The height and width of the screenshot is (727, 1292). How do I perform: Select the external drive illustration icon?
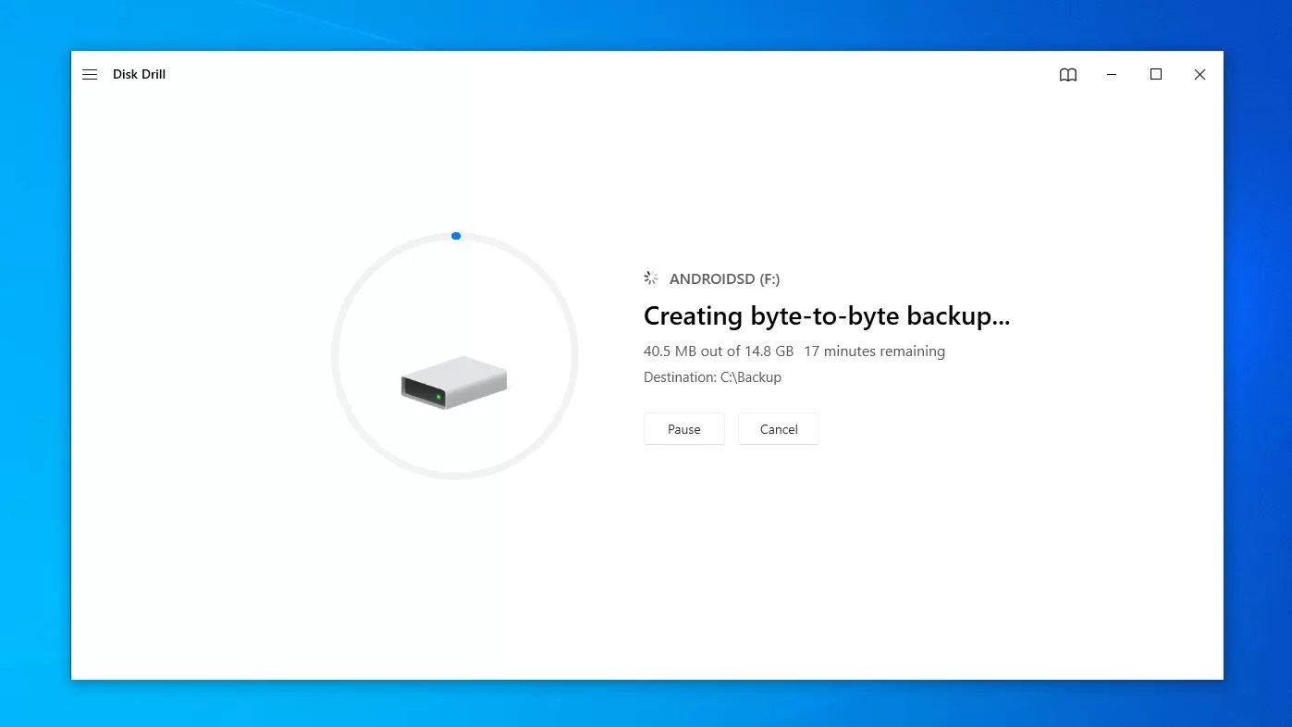tap(453, 382)
